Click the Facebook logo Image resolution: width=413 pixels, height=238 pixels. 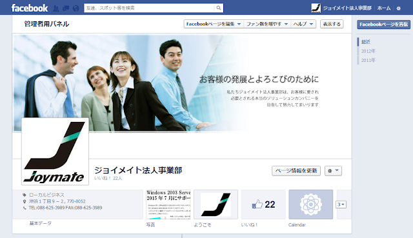coord(30,8)
